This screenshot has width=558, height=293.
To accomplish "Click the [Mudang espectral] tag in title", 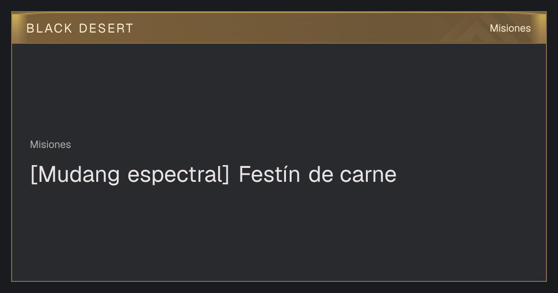I will pos(130,175).
